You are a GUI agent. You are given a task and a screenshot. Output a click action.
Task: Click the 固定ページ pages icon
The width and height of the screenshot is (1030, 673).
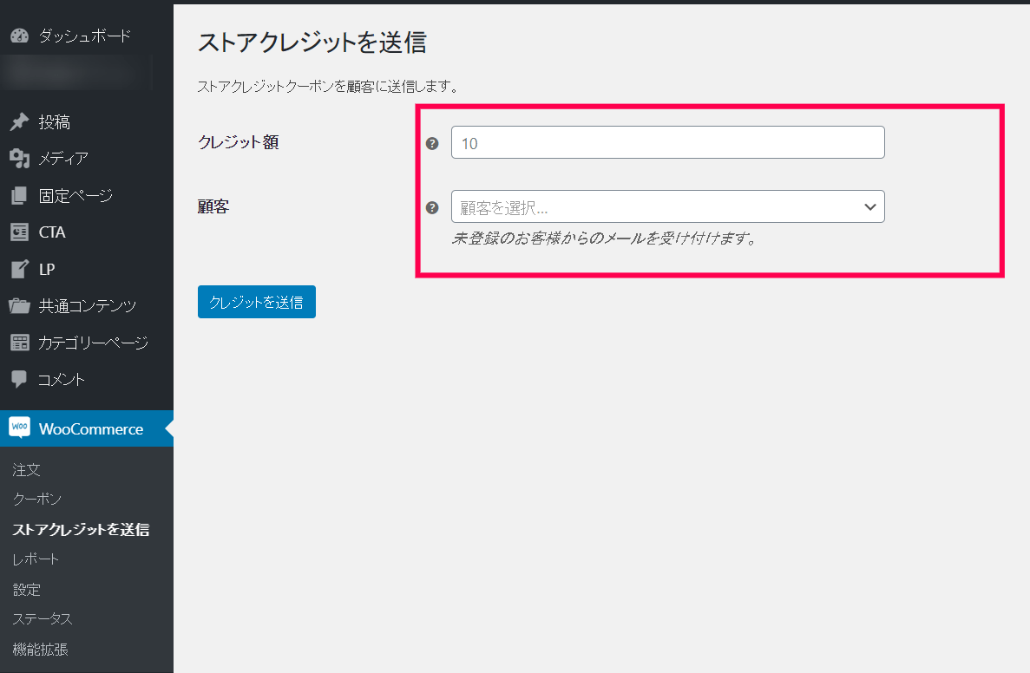coord(19,196)
